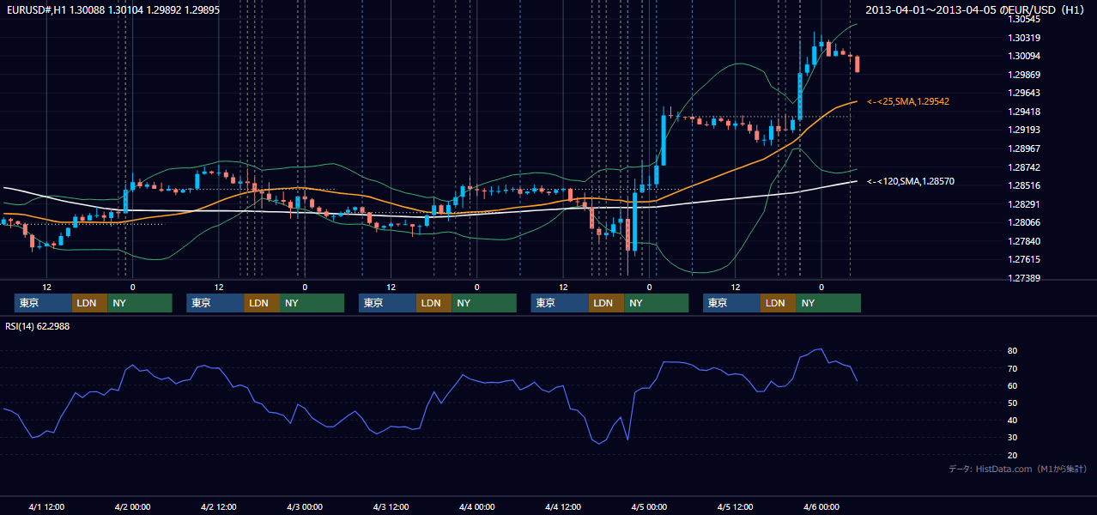Click the final red candlestick on the chart

tap(857, 64)
